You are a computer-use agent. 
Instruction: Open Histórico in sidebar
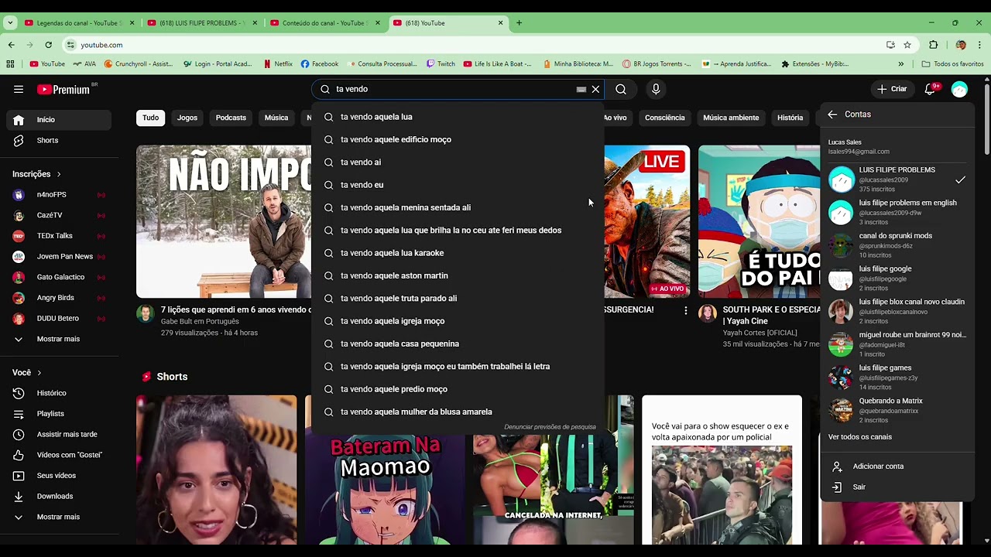59,393
